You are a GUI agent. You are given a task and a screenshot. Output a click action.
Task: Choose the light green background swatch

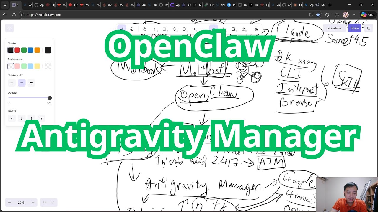(x=24, y=66)
